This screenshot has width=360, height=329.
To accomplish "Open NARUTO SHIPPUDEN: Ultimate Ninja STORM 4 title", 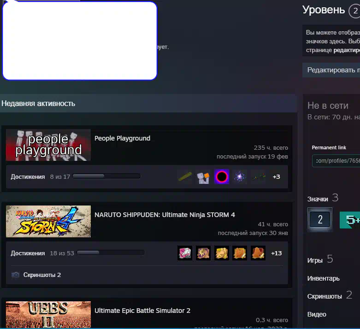I will (x=165, y=215).
